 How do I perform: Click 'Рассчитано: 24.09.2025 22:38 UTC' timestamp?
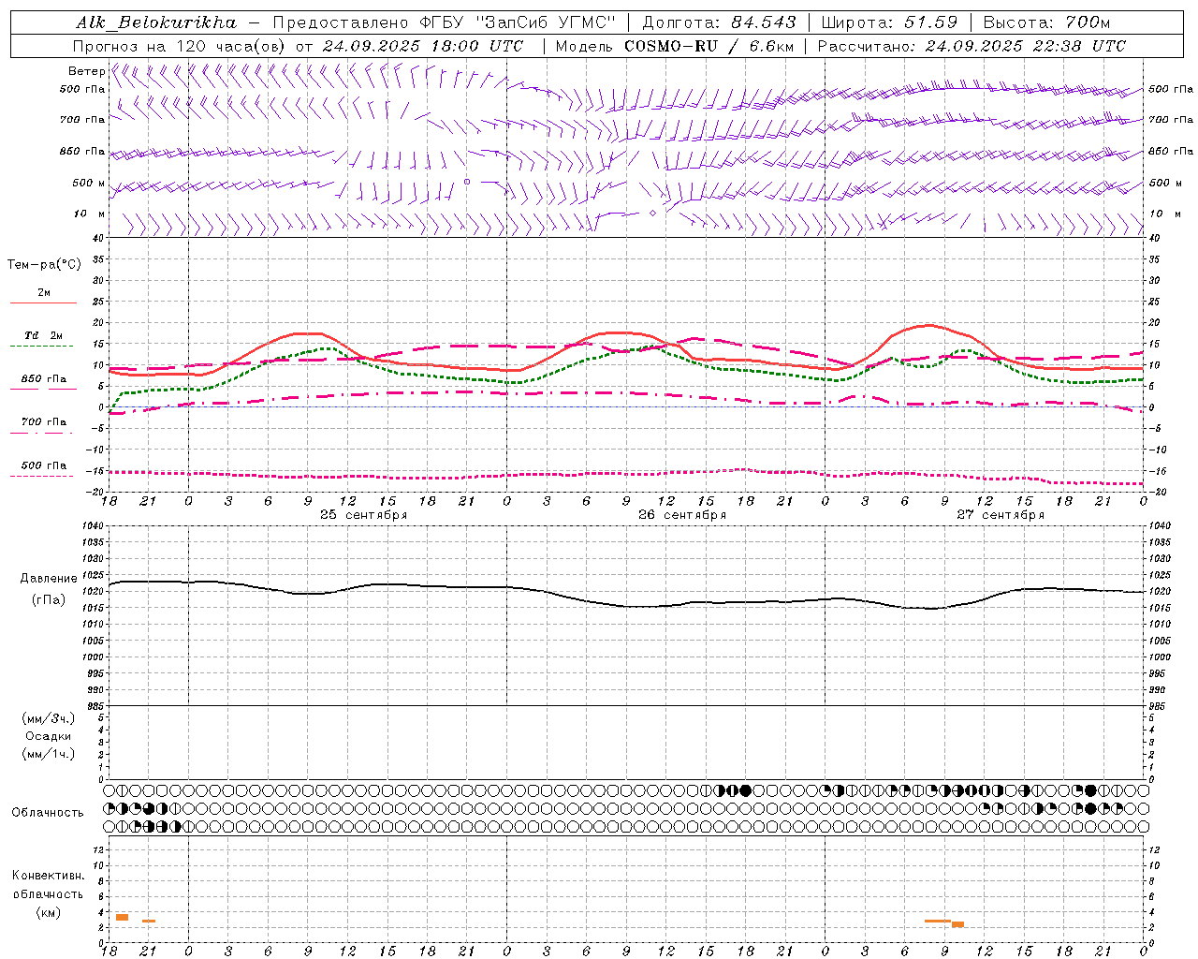(972, 46)
